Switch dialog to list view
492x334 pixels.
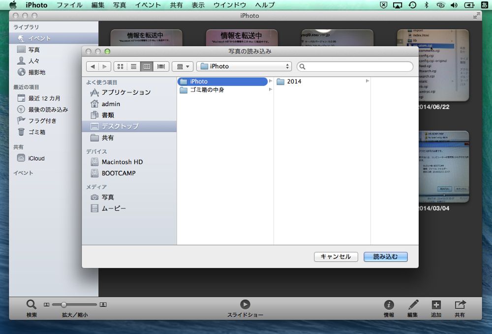[134, 66]
